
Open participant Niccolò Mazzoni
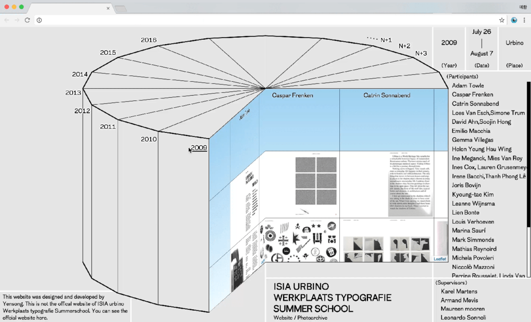473,267
